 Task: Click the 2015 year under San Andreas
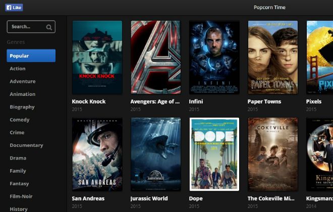click(x=77, y=206)
